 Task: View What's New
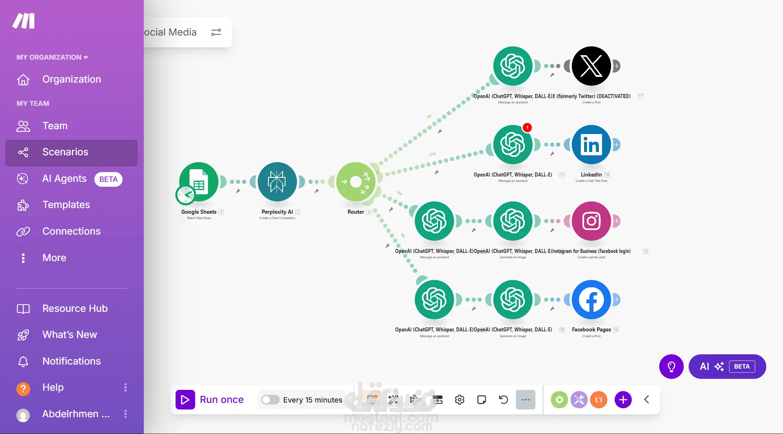(x=71, y=335)
